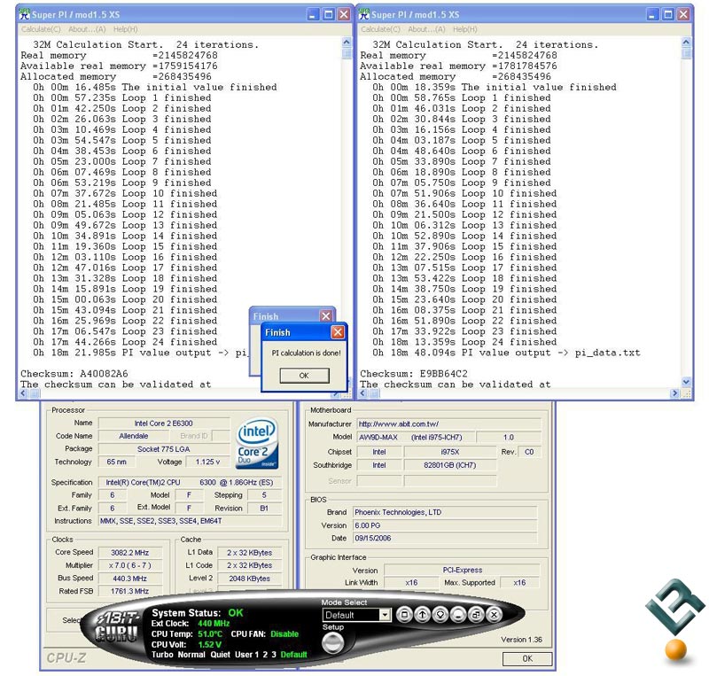
Task: Open About...(A) menu in left Super PI window
Action: tap(87, 29)
